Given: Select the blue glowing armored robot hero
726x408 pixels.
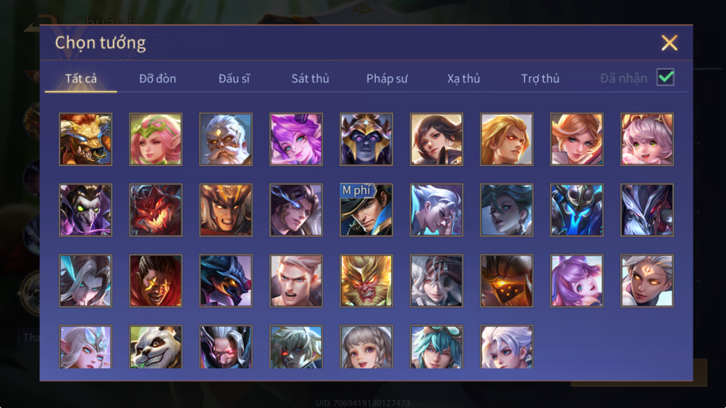Looking at the screenshot, I should [x=577, y=210].
